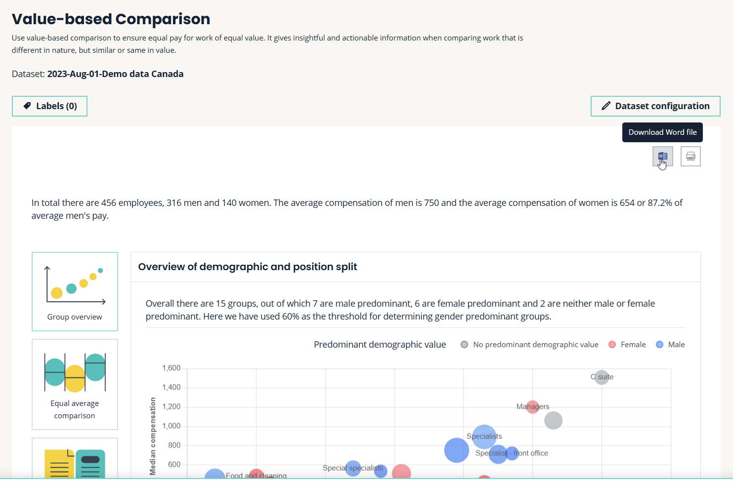The image size is (733, 482).
Task: Open Dataset configuration
Action: [x=655, y=106]
